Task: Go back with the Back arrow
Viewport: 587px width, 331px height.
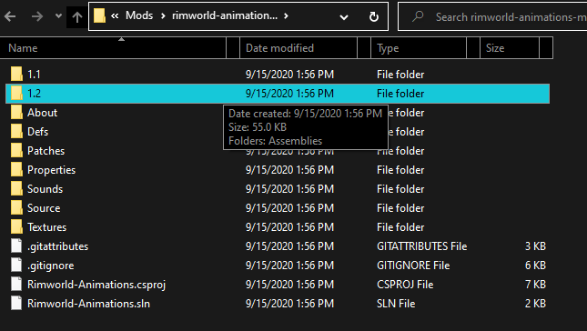Action: 10,16
